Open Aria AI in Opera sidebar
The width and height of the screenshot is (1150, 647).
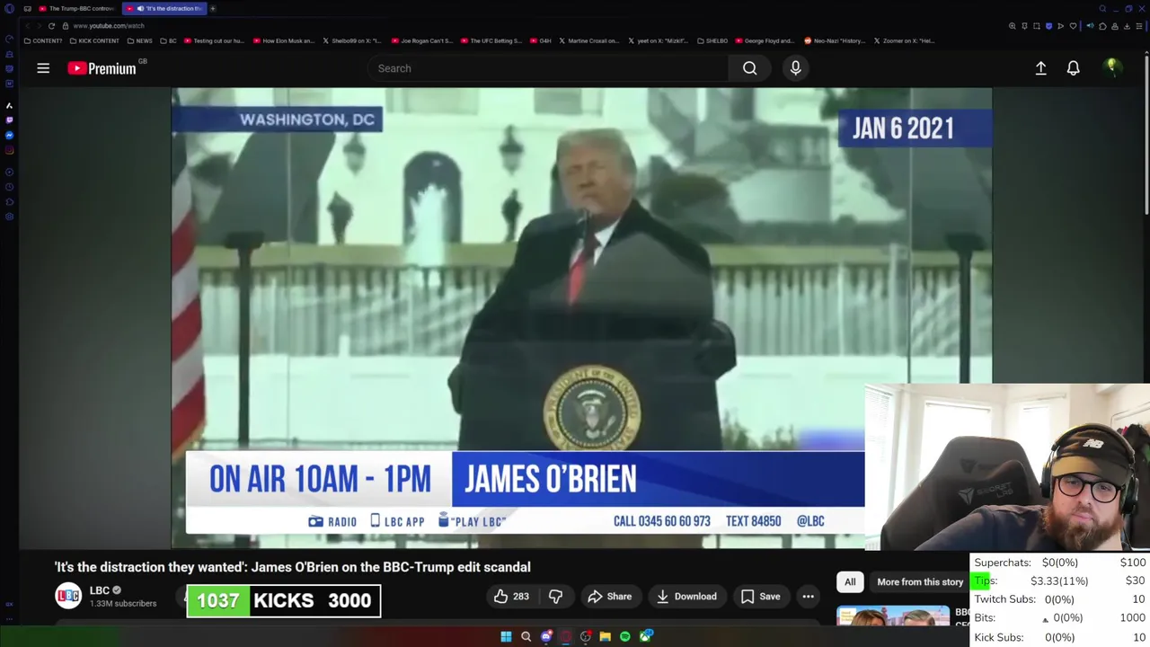point(9,105)
